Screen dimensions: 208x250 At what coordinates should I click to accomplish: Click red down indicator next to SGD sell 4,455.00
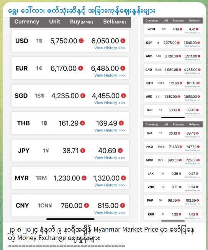pyautogui.click(x=123, y=95)
